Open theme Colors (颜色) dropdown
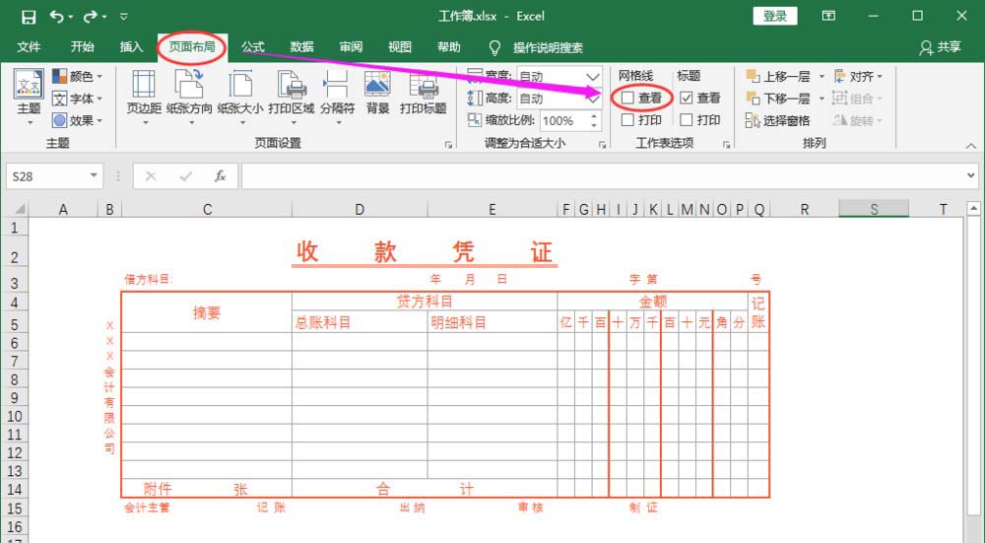Image resolution: width=985 pixels, height=543 pixels. [77, 77]
